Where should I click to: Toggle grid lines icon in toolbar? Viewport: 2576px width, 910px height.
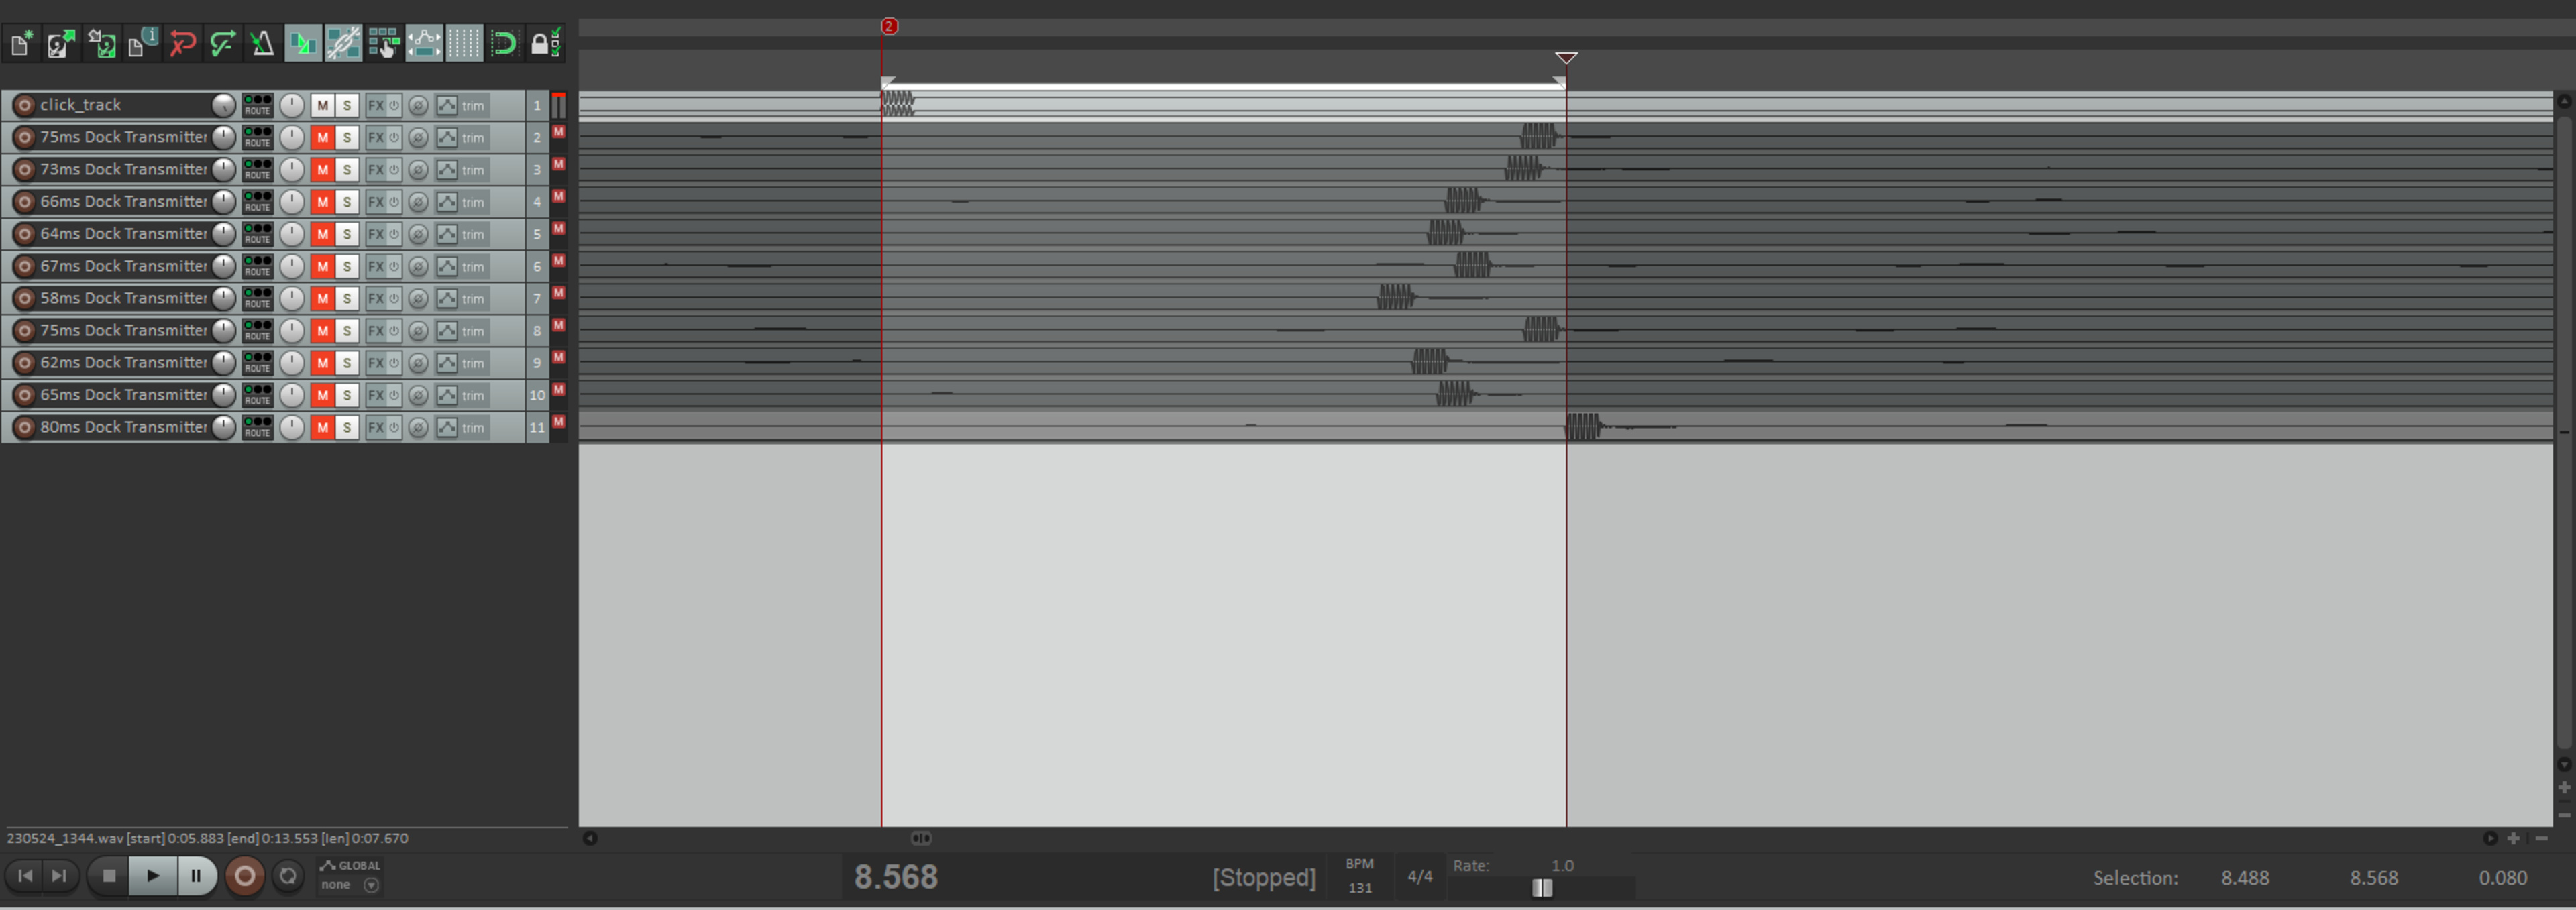(x=464, y=43)
